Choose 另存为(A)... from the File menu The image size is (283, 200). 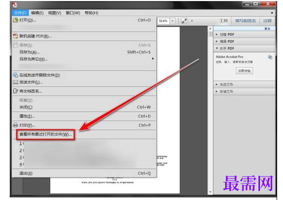tap(84, 52)
